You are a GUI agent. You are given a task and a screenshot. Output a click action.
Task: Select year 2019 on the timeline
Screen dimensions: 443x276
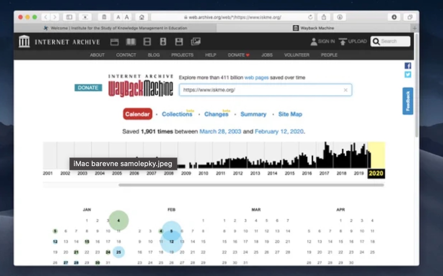coord(359,173)
